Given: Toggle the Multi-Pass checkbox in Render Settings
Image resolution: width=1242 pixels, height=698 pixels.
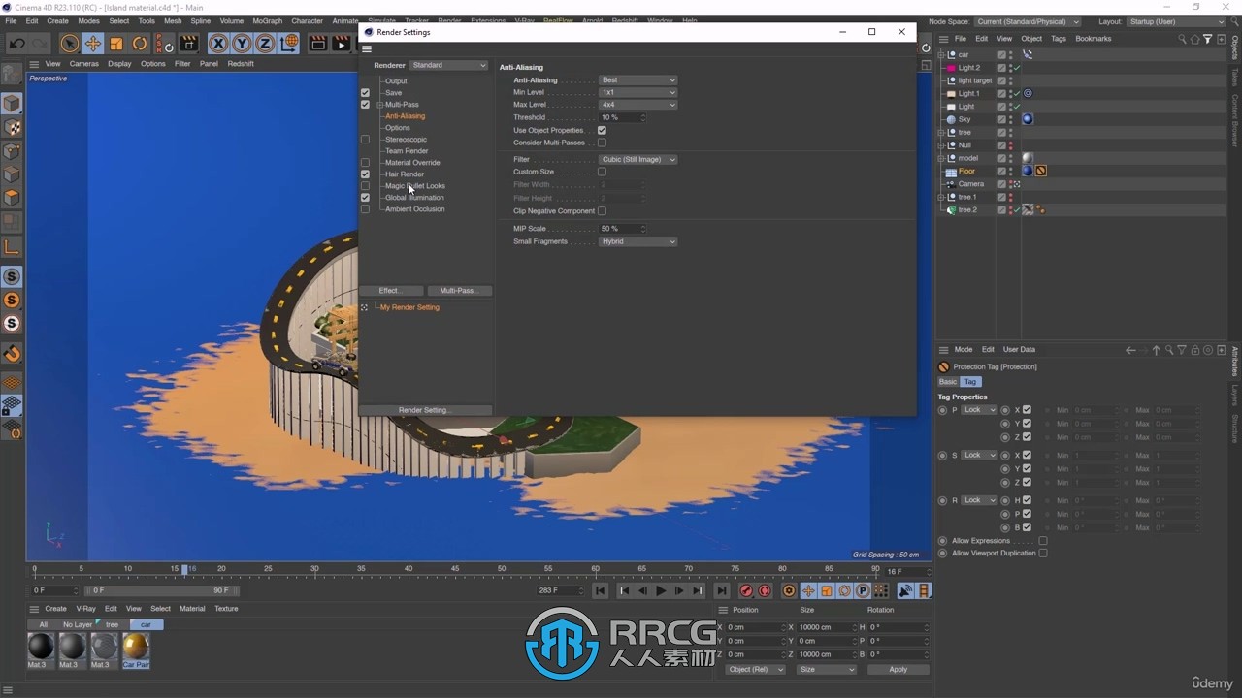Looking at the screenshot, I should (365, 105).
